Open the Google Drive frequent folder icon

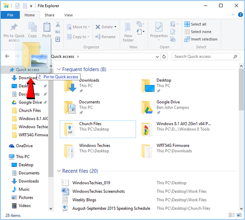coord(147,108)
